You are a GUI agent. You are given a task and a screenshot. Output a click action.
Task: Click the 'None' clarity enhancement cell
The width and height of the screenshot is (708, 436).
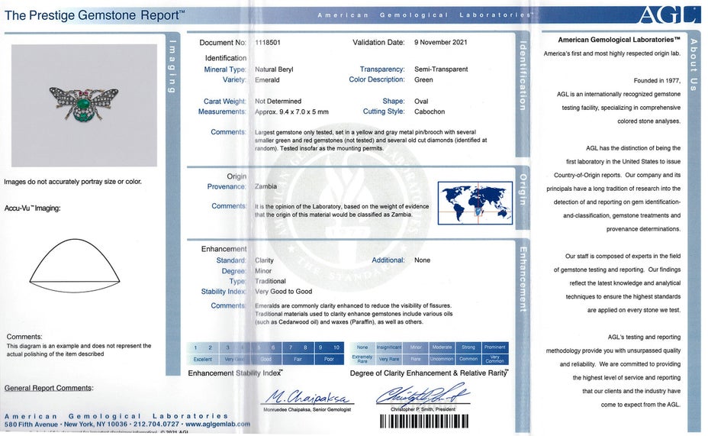coord(362,347)
